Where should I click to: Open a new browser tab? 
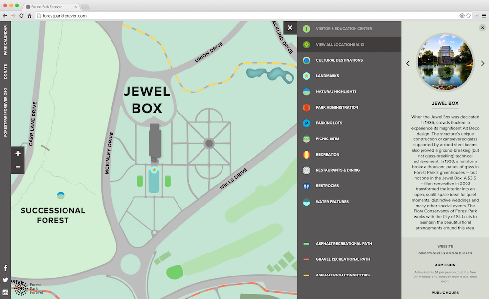[85, 7]
